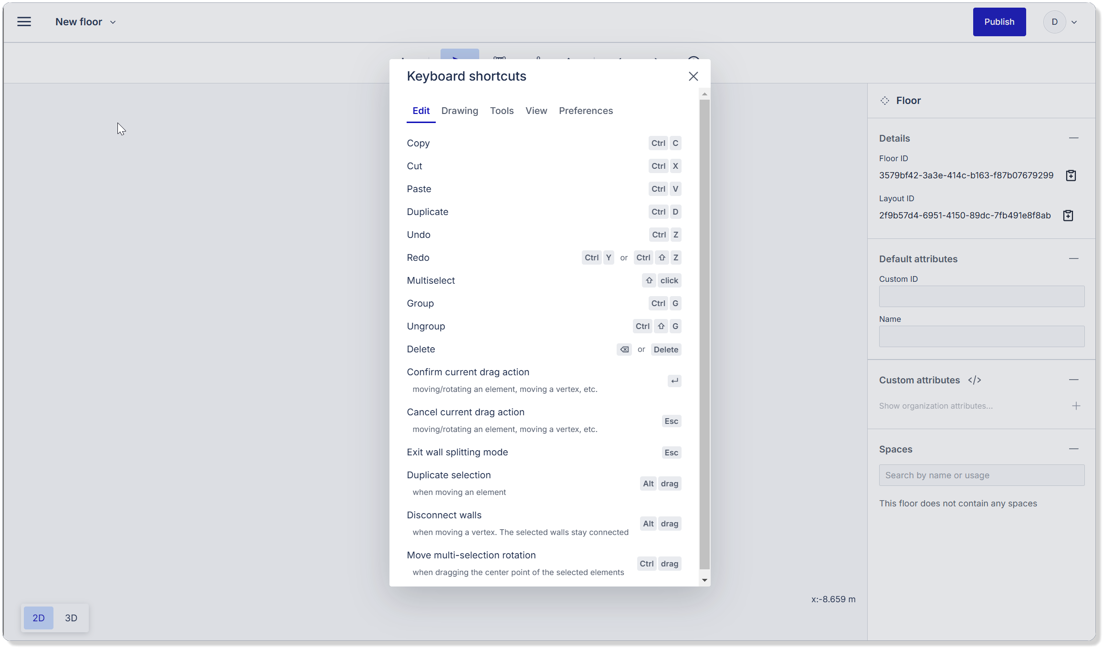Close the Keyboard shortcuts dialog

pos(693,76)
